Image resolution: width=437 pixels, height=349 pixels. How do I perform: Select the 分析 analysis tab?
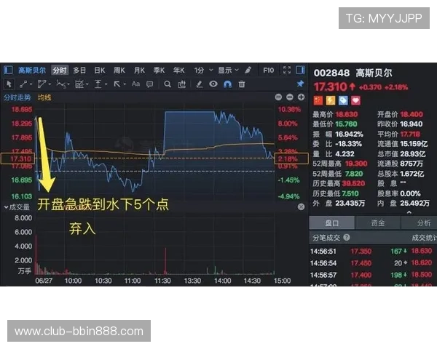[x=420, y=223]
